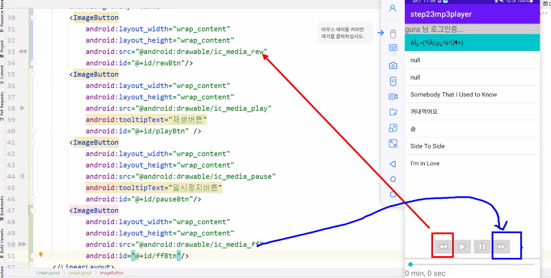Click the @+id/pauseBtn value on line 46
The image size is (551, 278).
pyautogui.click(x=162, y=199)
